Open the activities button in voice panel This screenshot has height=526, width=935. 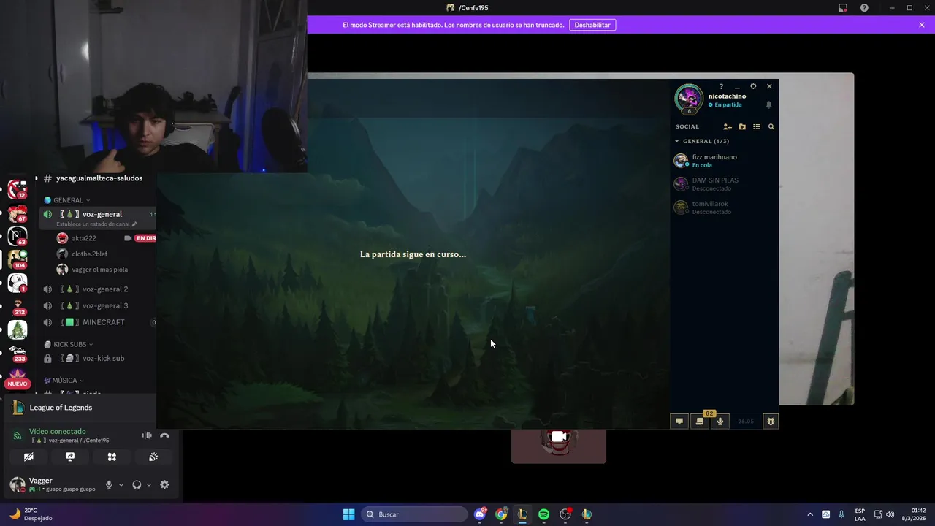pos(112,457)
